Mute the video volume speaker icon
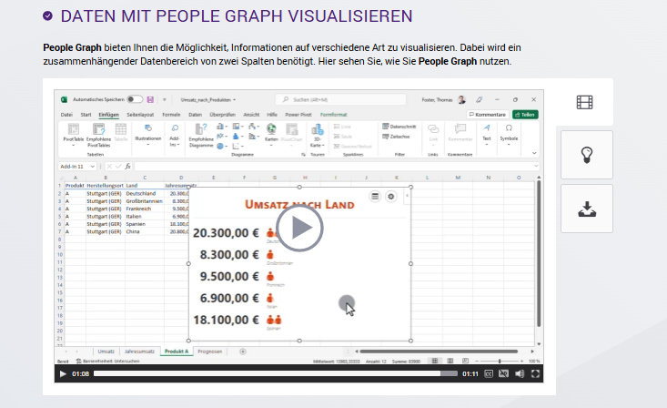Image resolution: width=667 pixels, height=408 pixels. pyautogui.click(x=520, y=374)
